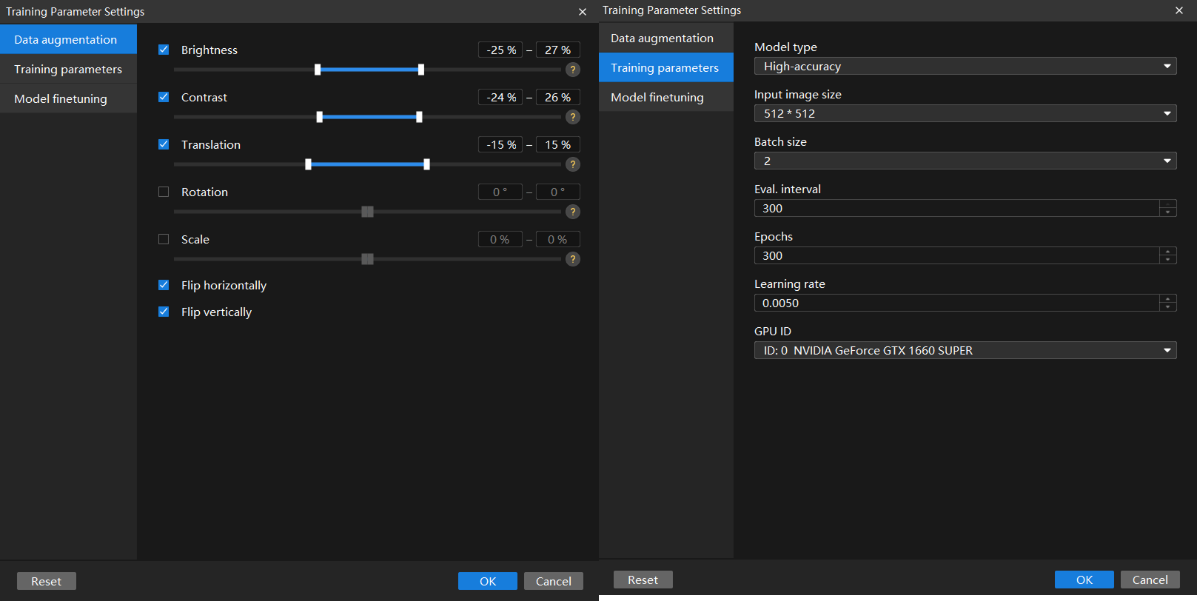Click OK in the left window
This screenshot has width=1197, height=601.
pos(488,581)
